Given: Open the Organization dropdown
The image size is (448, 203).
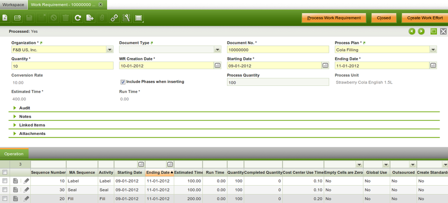Looking at the screenshot, I should coord(110,50).
